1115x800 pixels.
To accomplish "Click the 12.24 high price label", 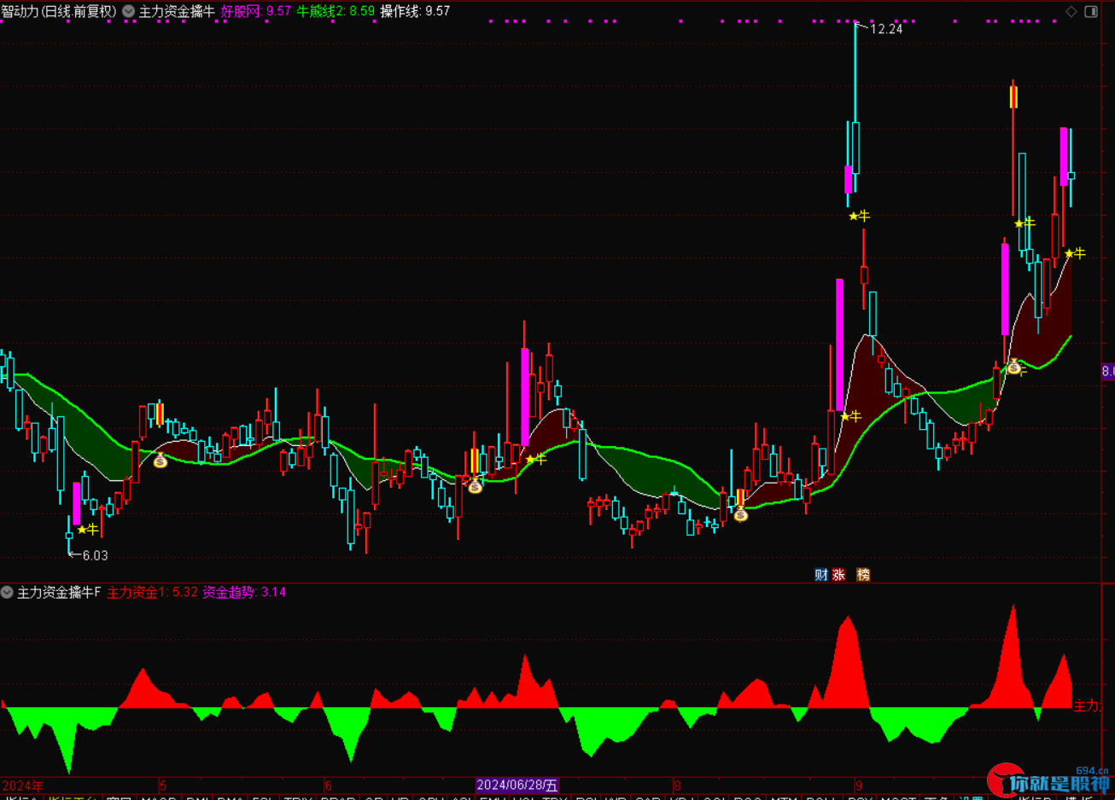I will click(886, 29).
